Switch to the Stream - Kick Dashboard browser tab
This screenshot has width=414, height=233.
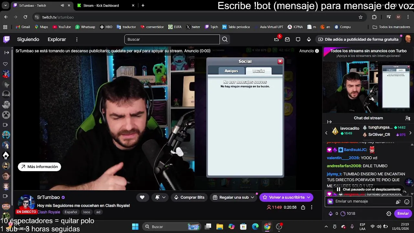click(x=101, y=6)
